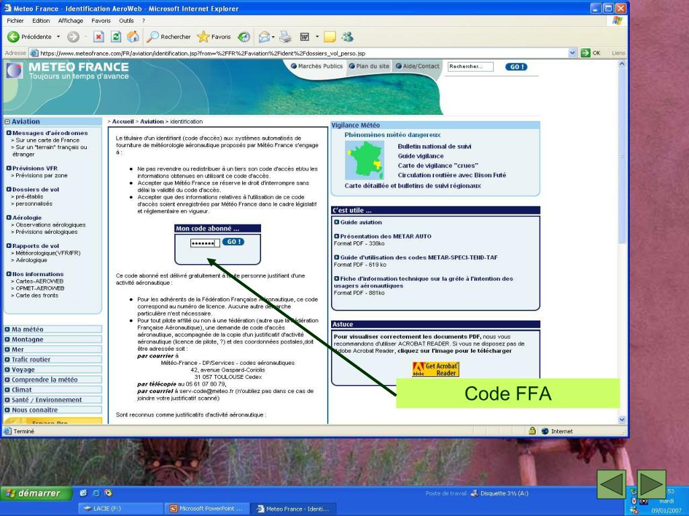Open Plan du site header link
The image size is (689, 516).
tap(369, 67)
